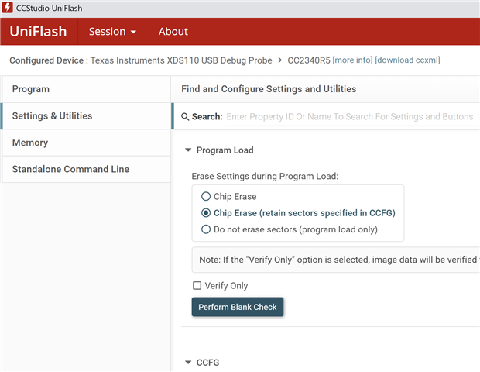Switch to the Program tab
Image resolution: width=480 pixels, height=372 pixels.
click(87, 89)
